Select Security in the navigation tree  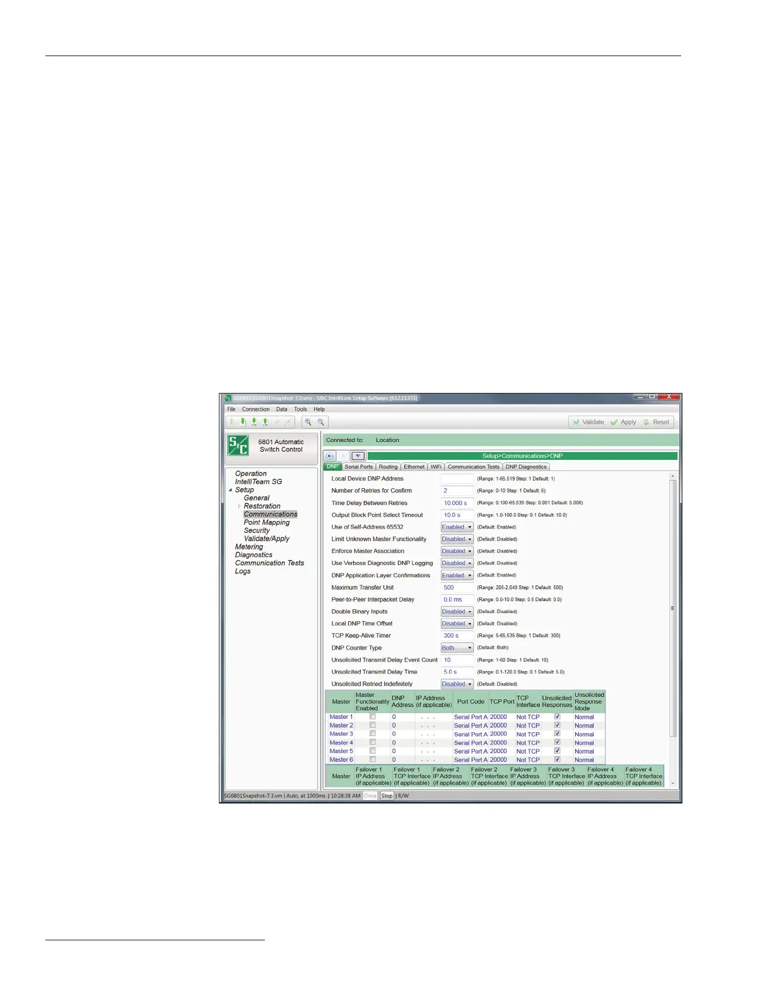257,531
